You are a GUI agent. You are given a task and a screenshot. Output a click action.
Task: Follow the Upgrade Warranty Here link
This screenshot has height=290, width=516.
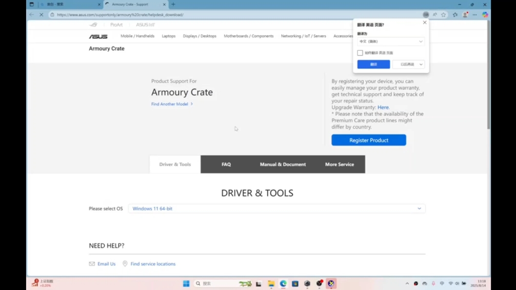click(383, 107)
